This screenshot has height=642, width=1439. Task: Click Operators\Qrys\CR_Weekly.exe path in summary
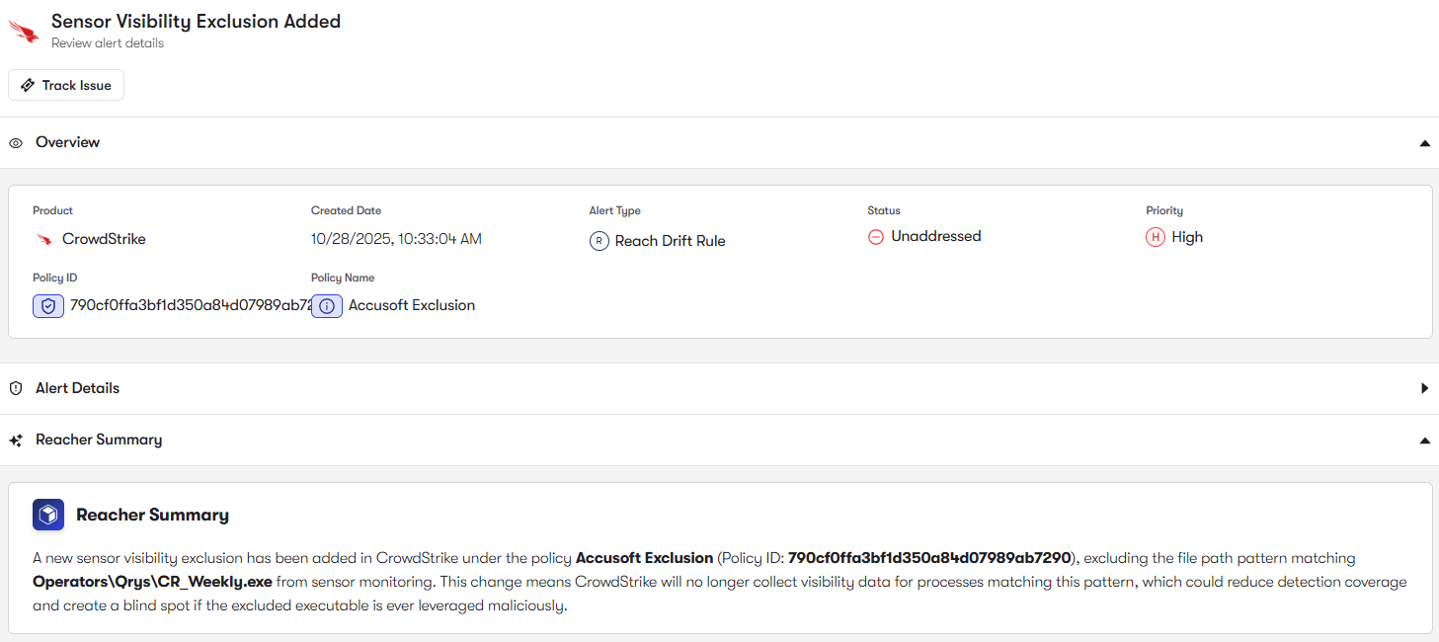(152, 582)
